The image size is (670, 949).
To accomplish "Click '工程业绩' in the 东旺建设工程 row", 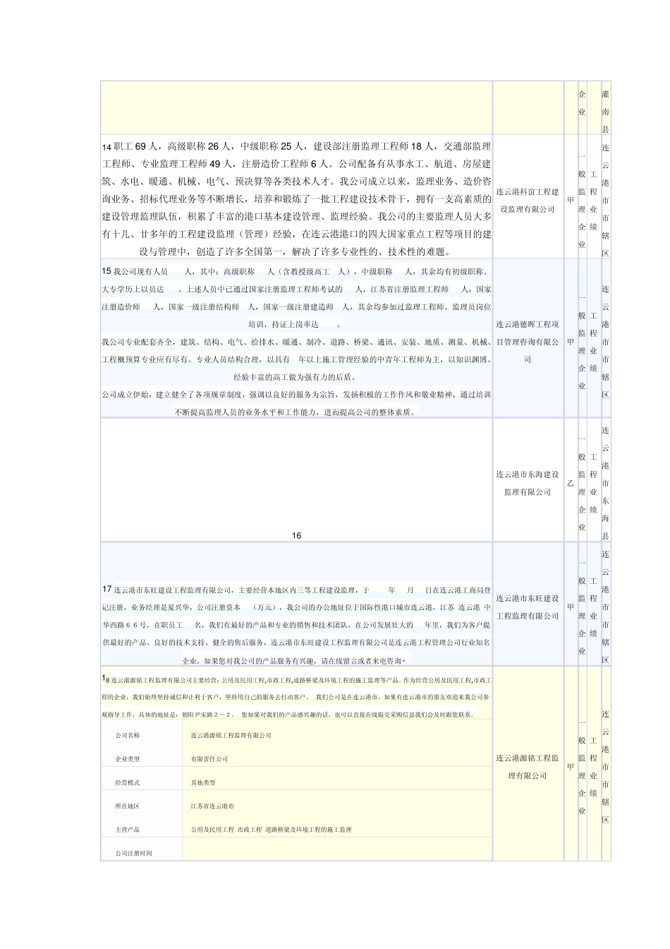I will point(593,607).
